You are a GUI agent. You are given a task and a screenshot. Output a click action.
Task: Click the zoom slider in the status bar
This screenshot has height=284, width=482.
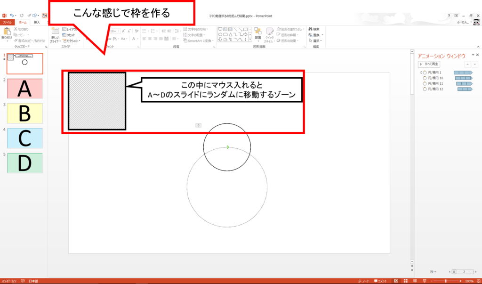pyautogui.click(x=446, y=281)
